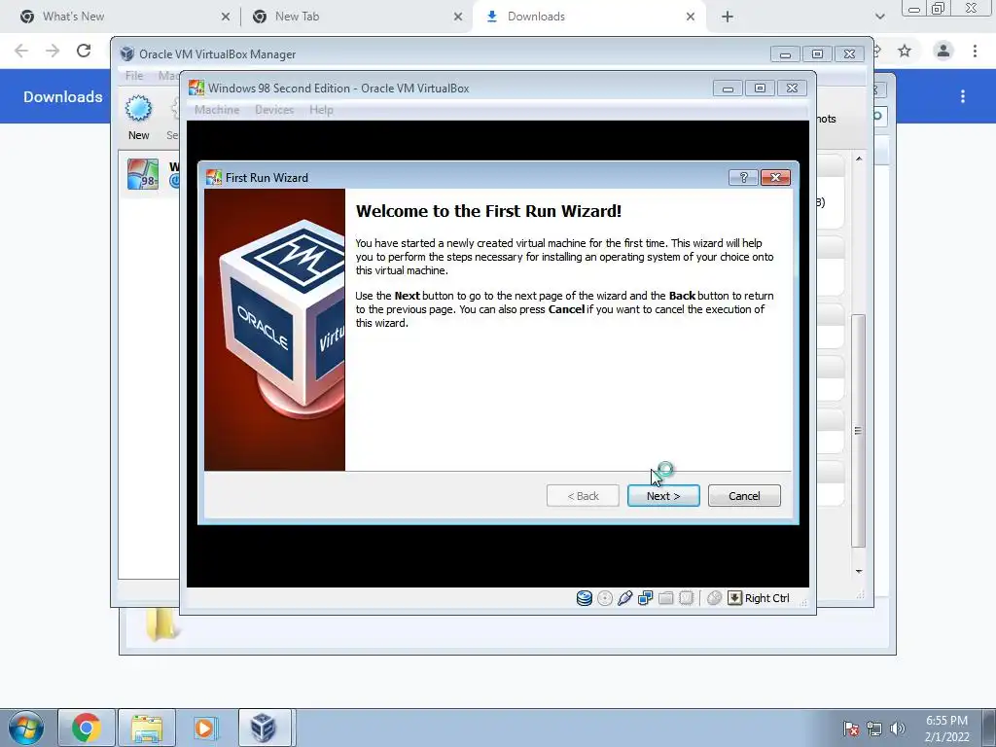Open the Help menu in VM window
Viewport: 996px width, 747px height.
(x=321, y=110)
